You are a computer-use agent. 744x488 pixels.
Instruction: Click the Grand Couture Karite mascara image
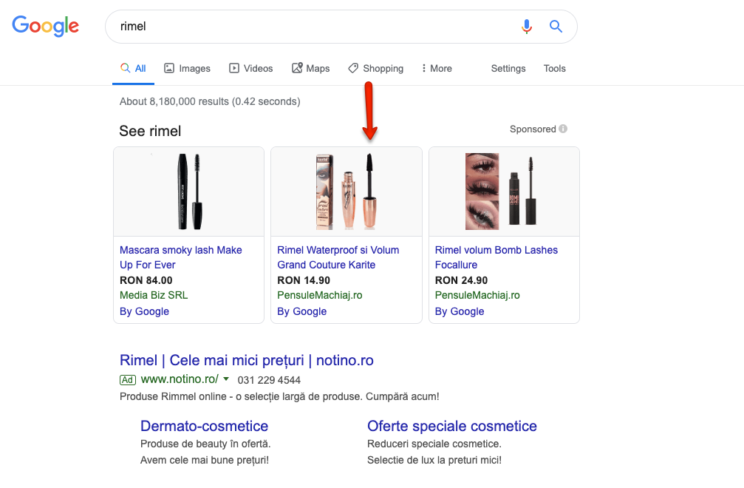(346, 191)
